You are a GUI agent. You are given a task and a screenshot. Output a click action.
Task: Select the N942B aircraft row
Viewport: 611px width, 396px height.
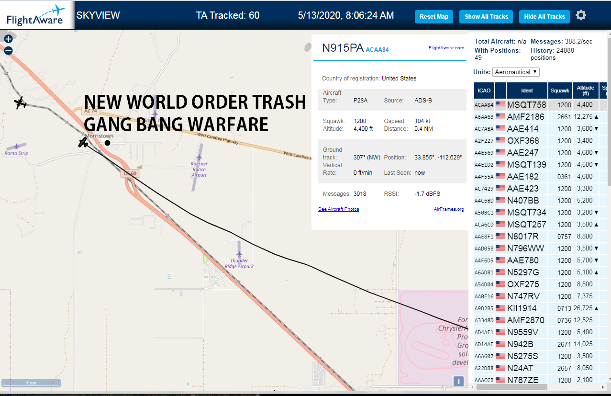pyautogui.click(x=540, y=344)
